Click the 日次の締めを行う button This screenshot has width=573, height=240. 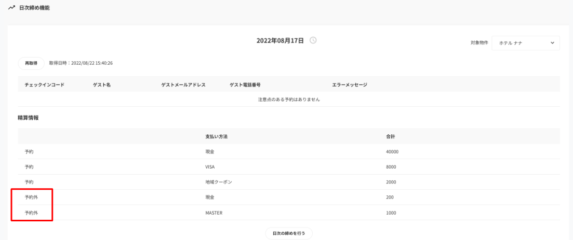289,234
